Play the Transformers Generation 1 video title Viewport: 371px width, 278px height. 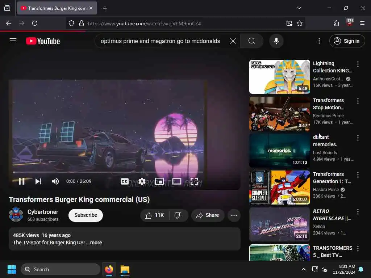pyautogui.click(x=332, y=178)
